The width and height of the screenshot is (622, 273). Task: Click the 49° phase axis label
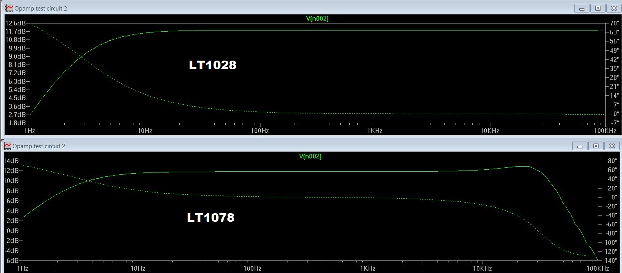[615, 50]
